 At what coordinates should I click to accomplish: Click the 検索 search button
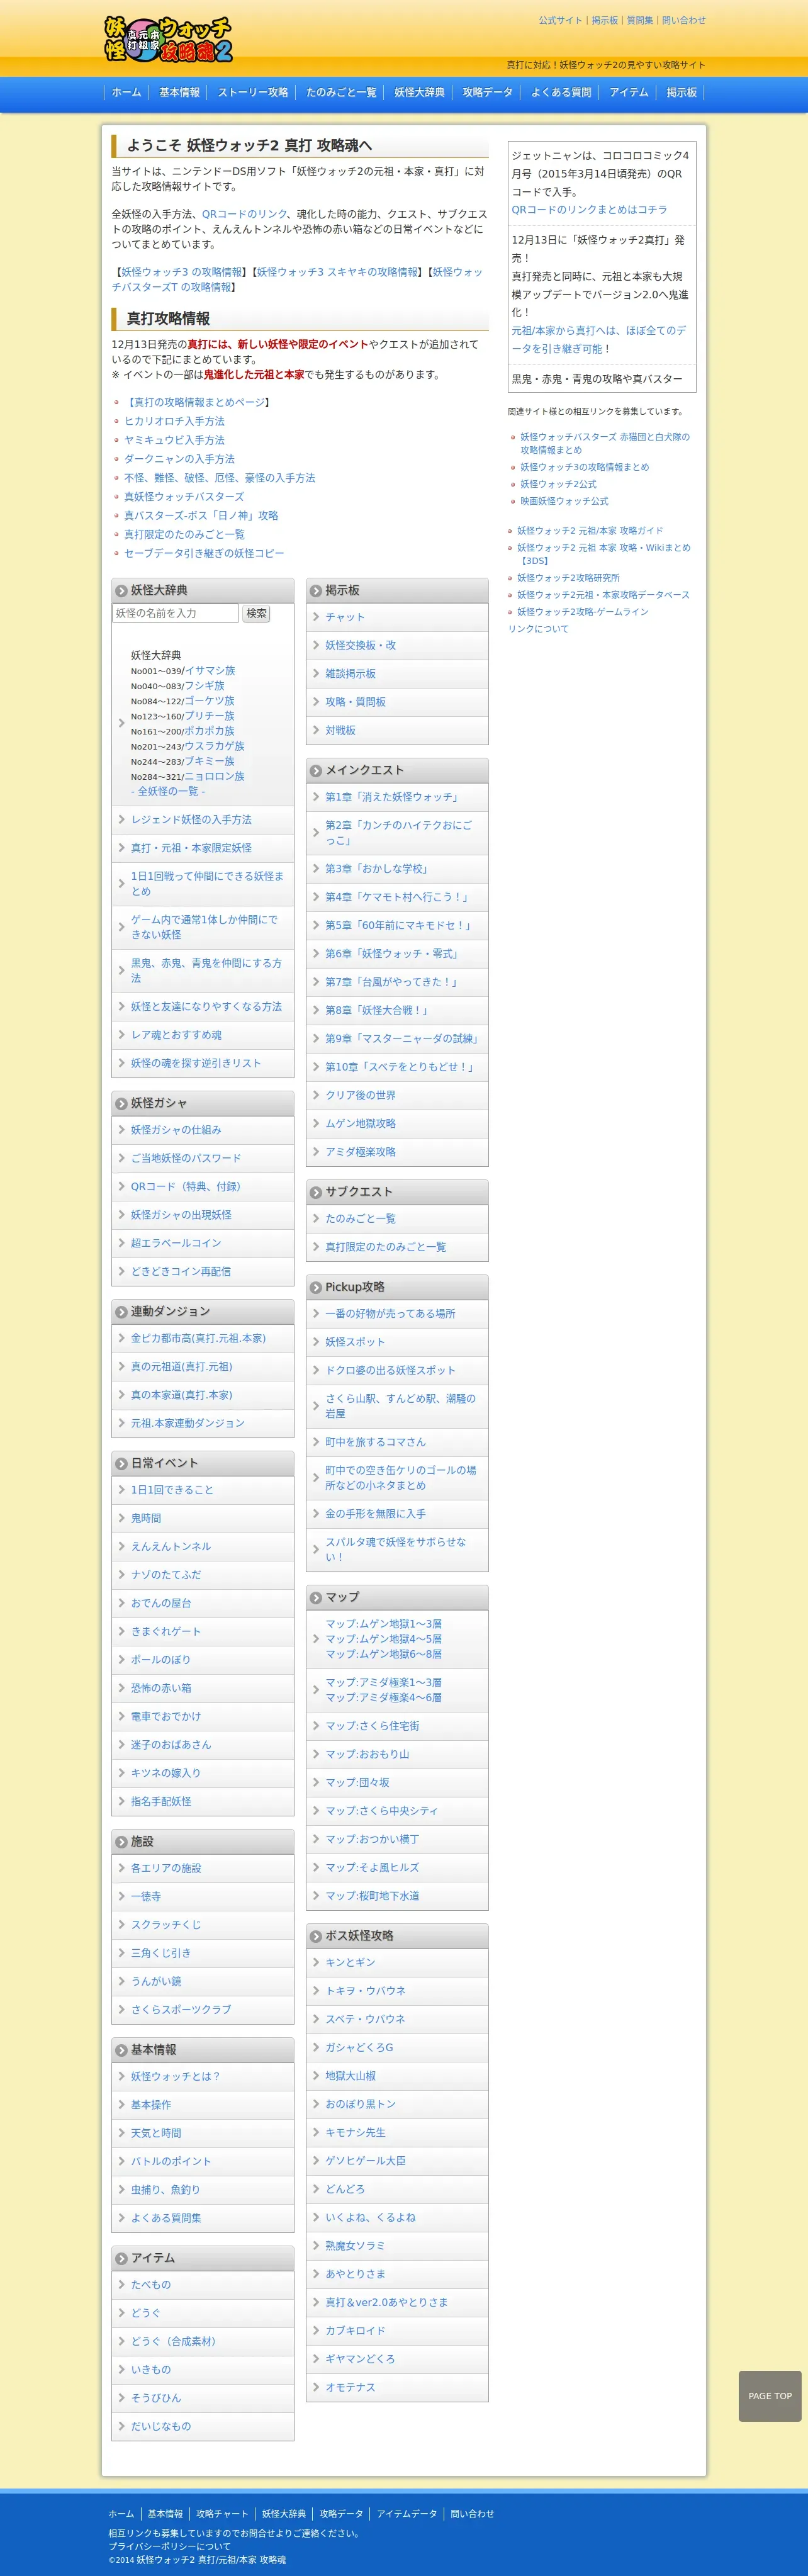pyautogui.click(x=256, y=613)
